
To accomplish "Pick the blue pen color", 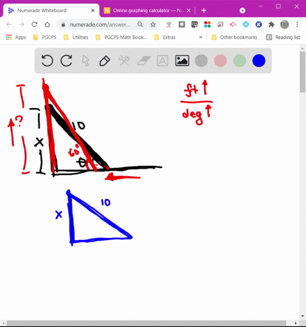I will (x=259, y=60).
